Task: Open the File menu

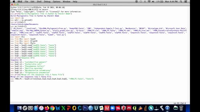Action: (x=26, y=2)
